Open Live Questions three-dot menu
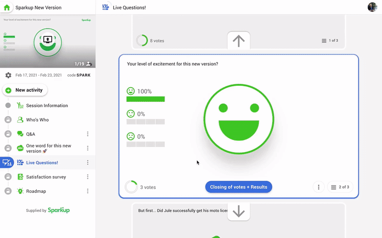 tap(88, 162)
